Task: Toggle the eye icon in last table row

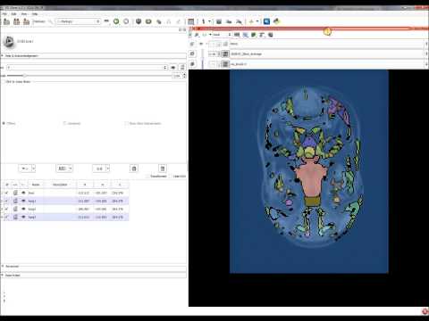Action: [23, 218]
